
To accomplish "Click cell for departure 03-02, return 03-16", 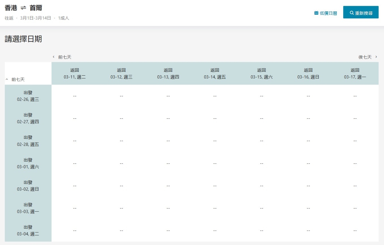I will [308, 186].
